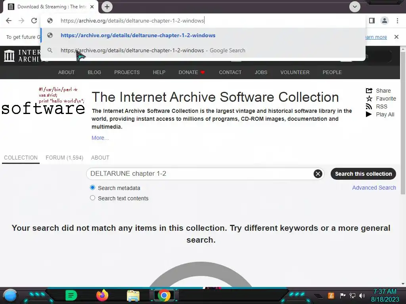Image resolution: width=406 pixels, height=304 pixels.
Task: Click the scrollbar down arrow
Action: click(403, 283)
